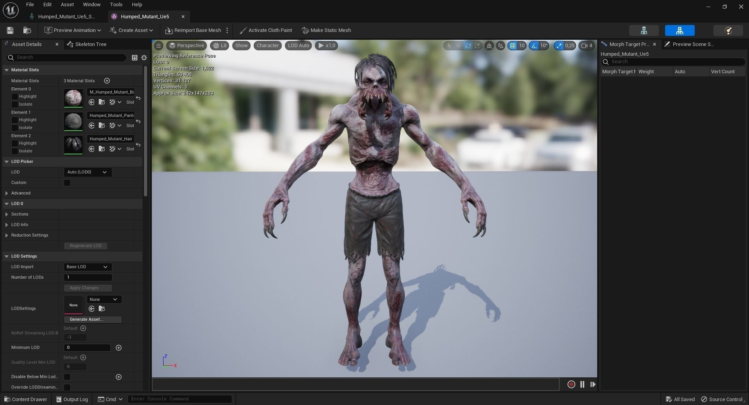Viewport: 749px width, 405px height.
Task: Check Disable Below Min Lod checkbox
Action: coord(67,377)
